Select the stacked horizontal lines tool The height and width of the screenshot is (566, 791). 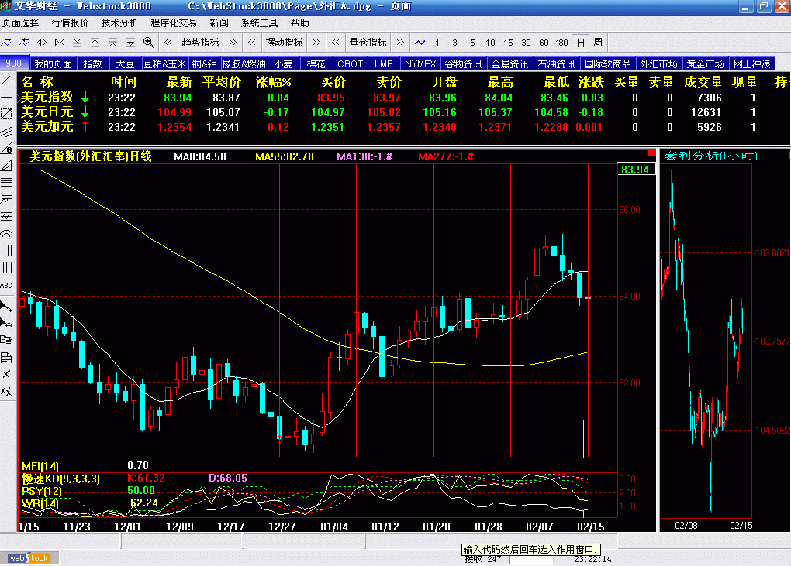(x=6, y=182)
